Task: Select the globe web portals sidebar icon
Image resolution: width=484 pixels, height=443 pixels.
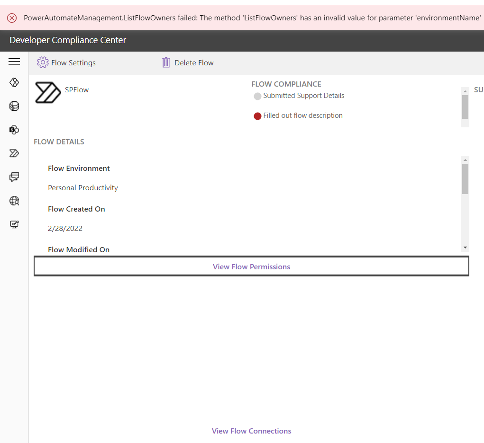Action: [14, 201]
